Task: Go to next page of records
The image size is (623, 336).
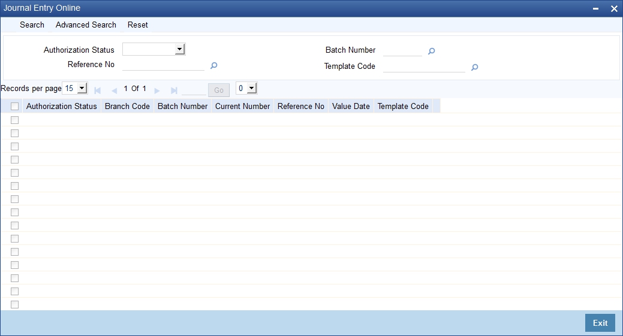Action: coord(157,90)
